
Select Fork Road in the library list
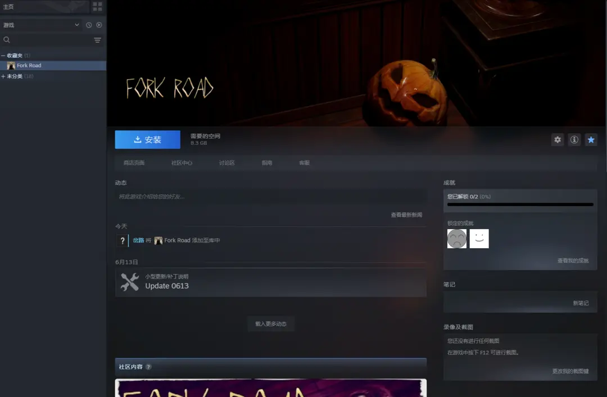pos(53,65)
